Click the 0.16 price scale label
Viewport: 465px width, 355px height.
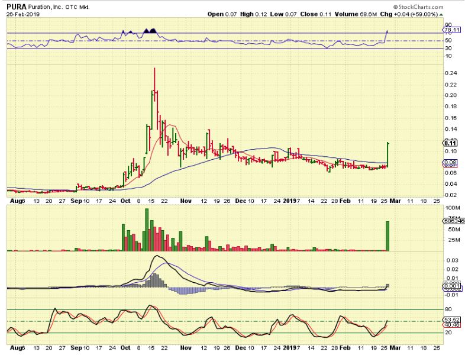[x=451, y=118]
